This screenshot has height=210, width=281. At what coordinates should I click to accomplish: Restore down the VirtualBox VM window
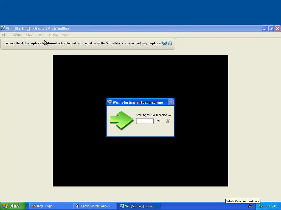coord(271,28)
